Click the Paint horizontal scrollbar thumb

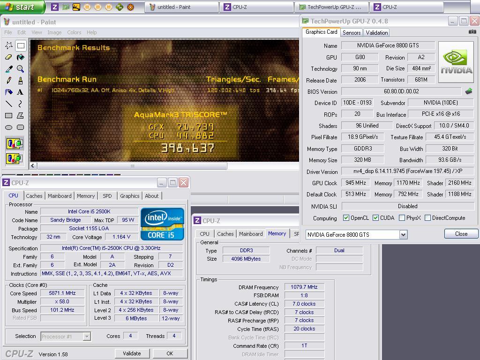pyautogui.click(x=132, y=166)
